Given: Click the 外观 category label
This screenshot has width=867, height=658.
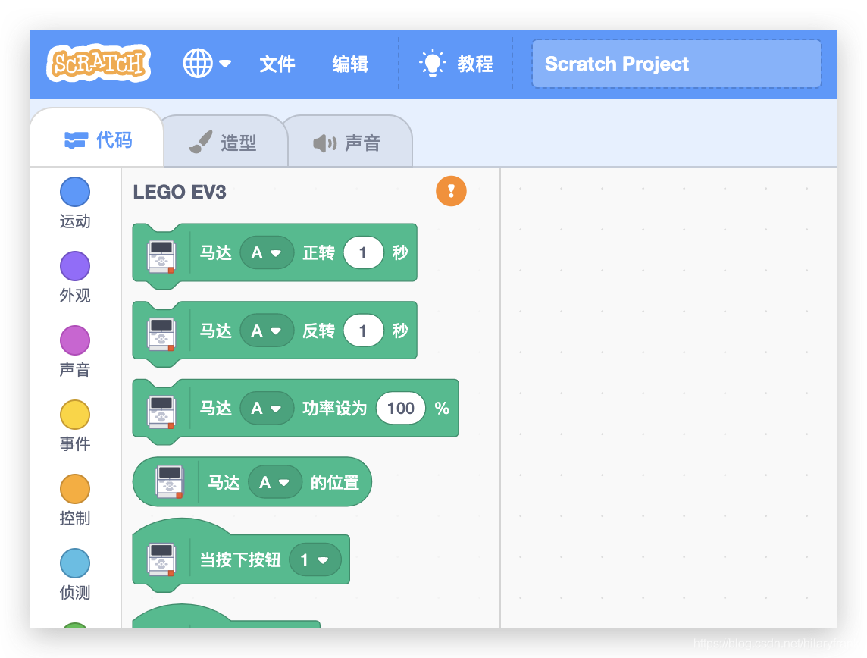Looking at the screenshot, I should 74,296.
